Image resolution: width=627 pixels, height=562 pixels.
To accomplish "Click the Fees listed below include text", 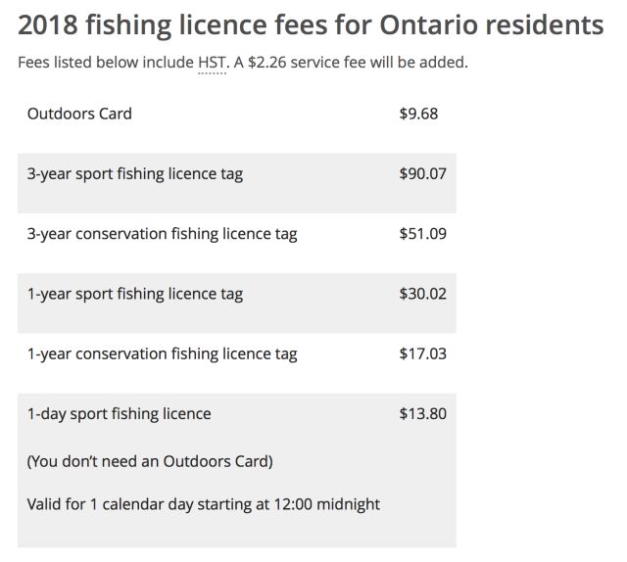I will [106, 63].
